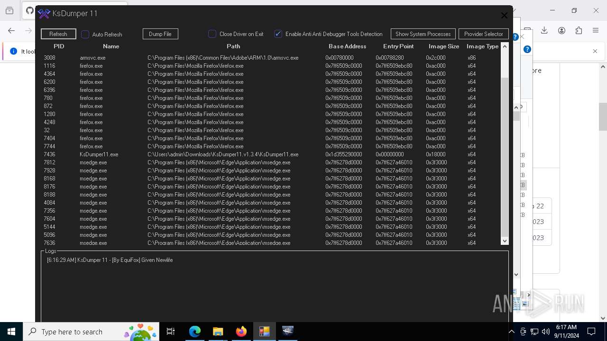The width and height of the screenshot is (607, 341).
Task: Click the Dump File button
Action: tap(160, 34)
